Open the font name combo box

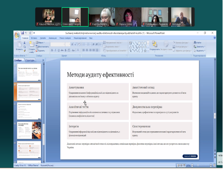58,44
